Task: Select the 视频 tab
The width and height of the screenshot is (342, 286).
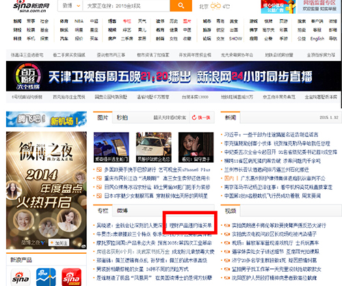Action: [x=231, y=211]
